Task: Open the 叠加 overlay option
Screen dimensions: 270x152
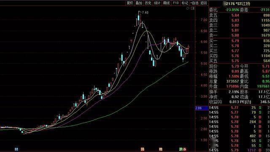Action: click(139, 3)
